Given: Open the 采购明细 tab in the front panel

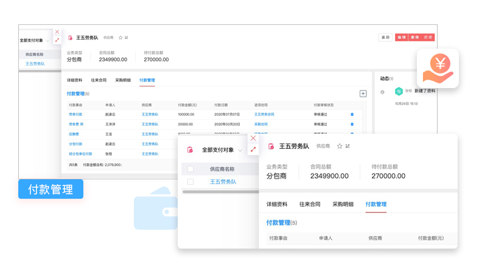Looking at the screenshot, I should tap(343, 204).
